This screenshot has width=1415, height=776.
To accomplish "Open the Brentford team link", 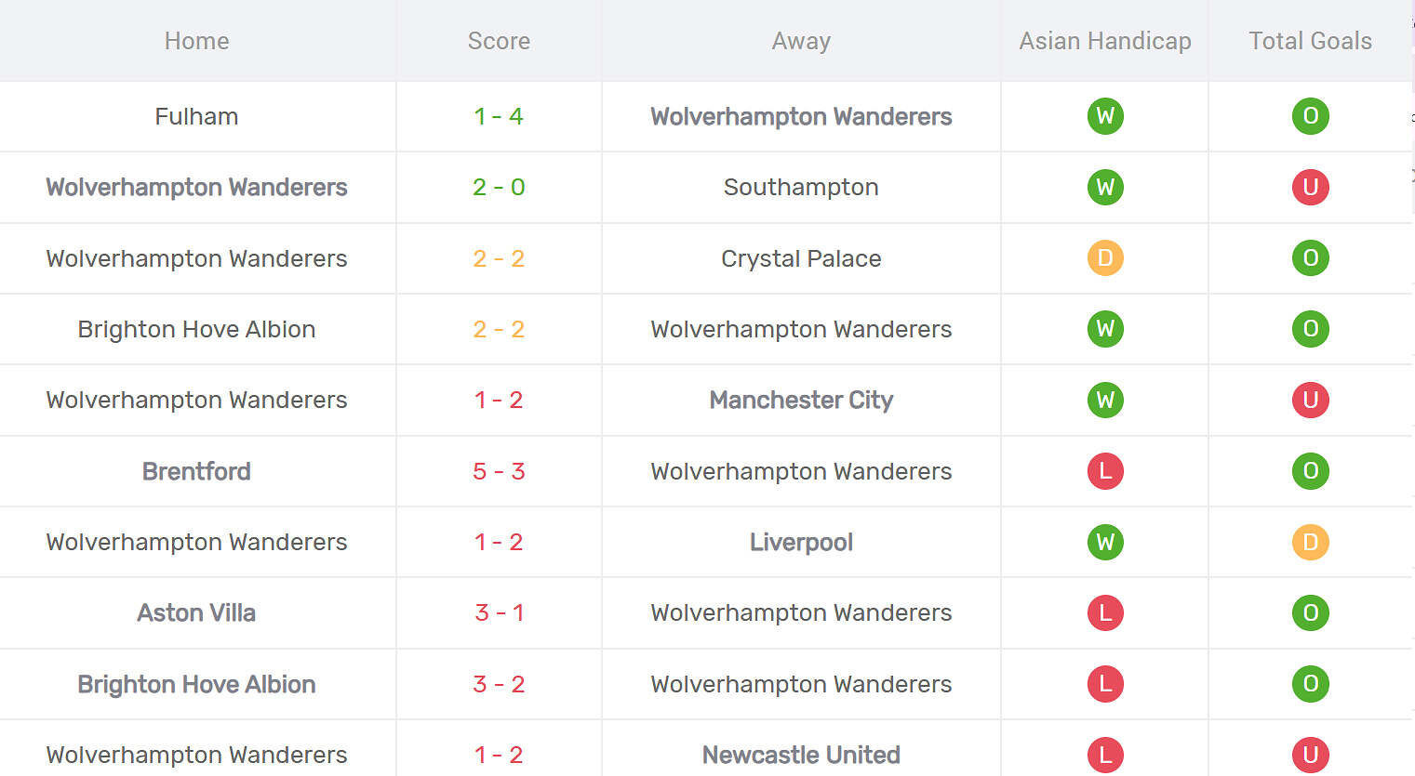I will coord(196,471).
